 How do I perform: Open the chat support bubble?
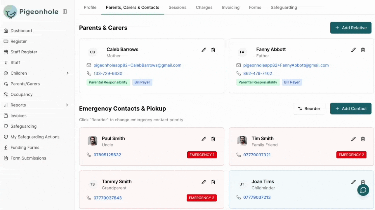pos(363,190)
